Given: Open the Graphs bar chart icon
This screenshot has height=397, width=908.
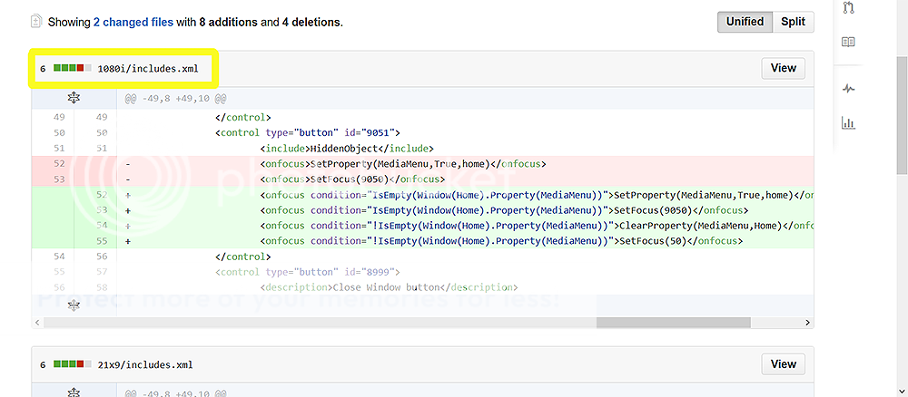Looking at the screenshot, I should (x=848, y=122).
